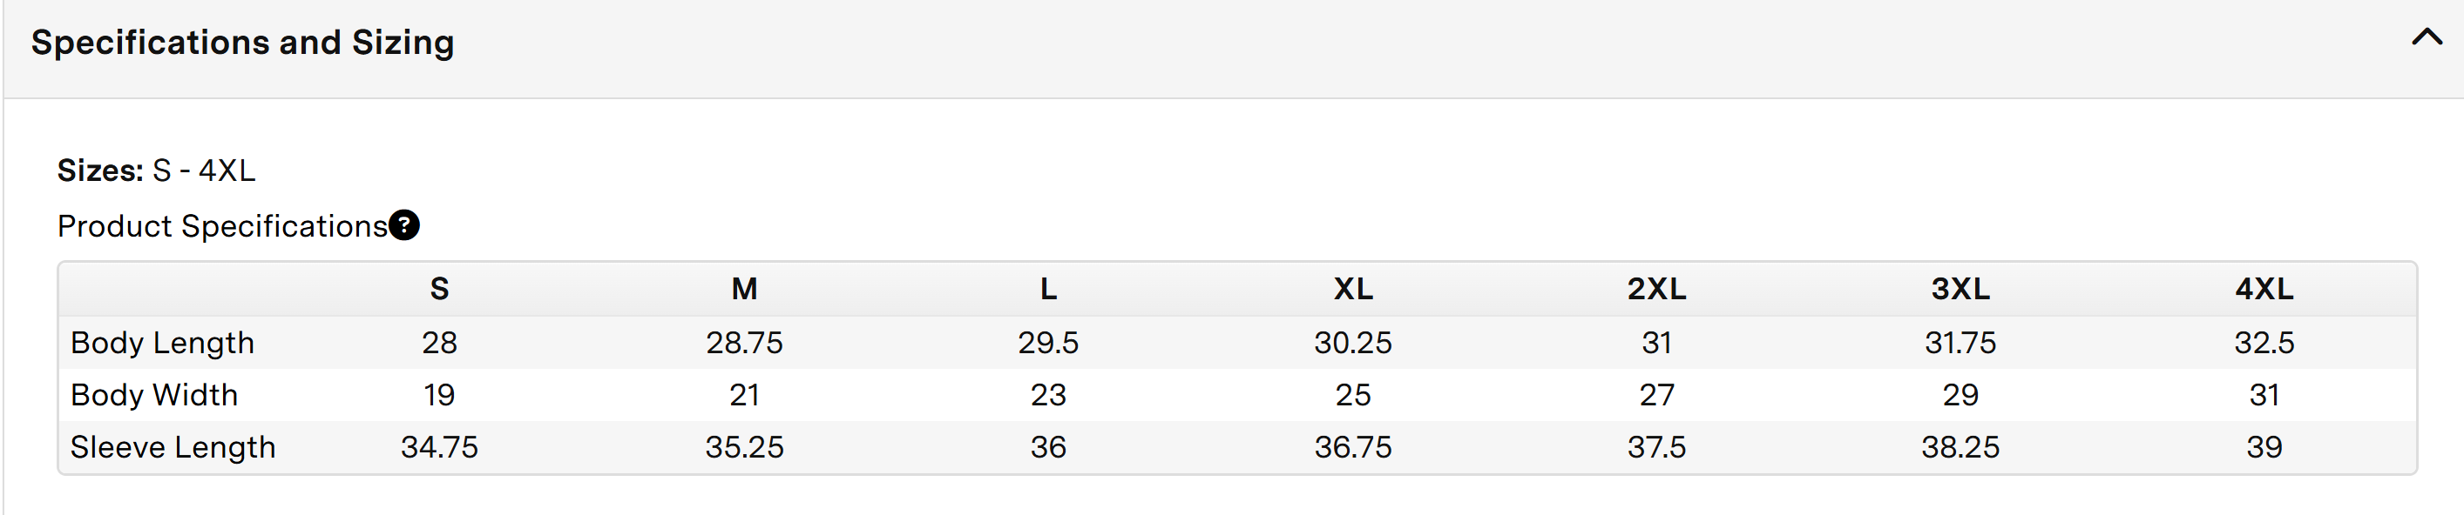The image size is (2464, 515).
Task: Click the 4XL Body Length value 32.5
Action: point(2264,343)
